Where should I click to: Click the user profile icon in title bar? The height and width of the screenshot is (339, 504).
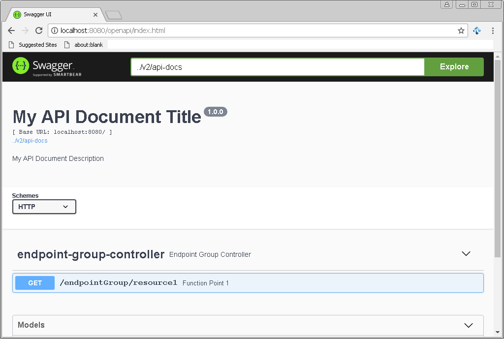point(447,4)
